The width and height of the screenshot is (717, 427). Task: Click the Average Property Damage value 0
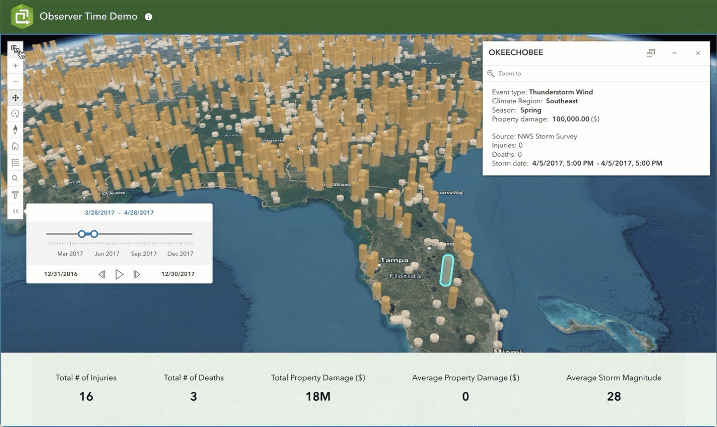pos(465,396)
